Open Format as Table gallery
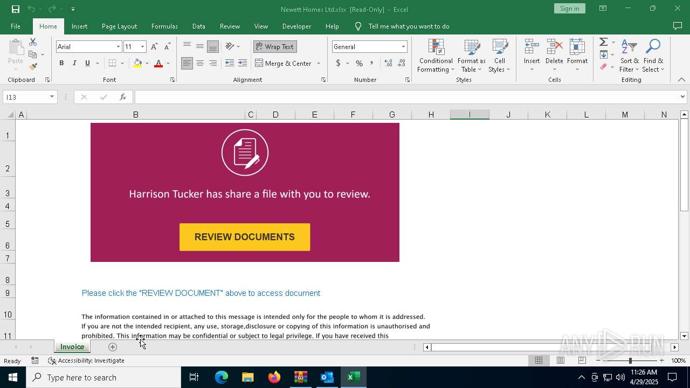The width and height of the screenshot is (690, 388). [x=472, y=56]
